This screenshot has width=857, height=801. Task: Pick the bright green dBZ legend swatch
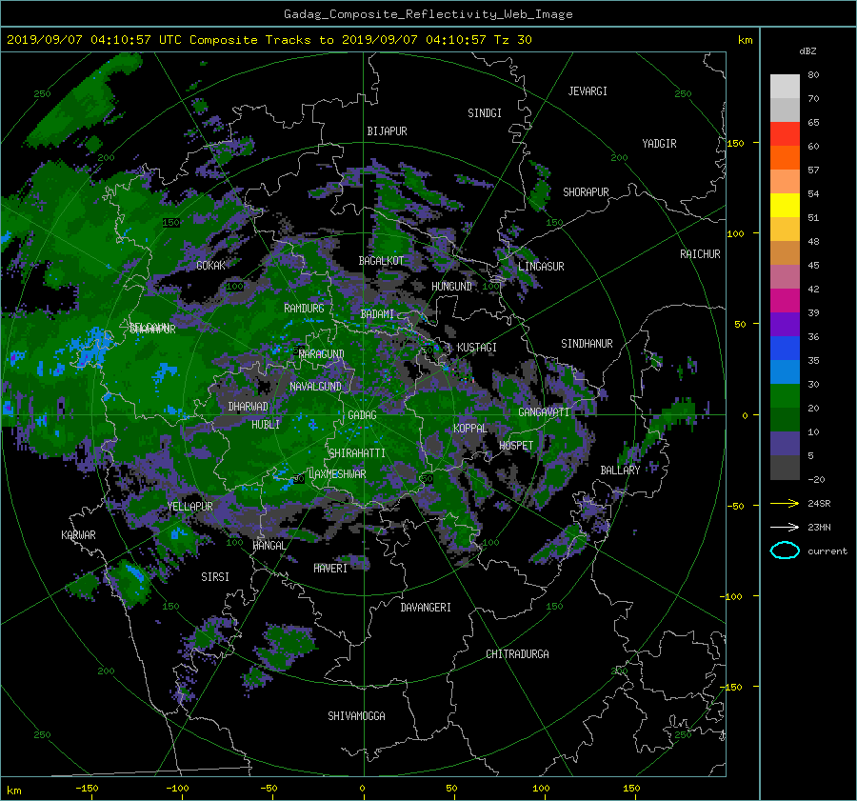pos(785,396)
